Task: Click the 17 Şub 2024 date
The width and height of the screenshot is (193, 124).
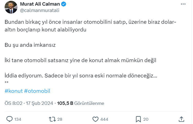Action: tap(40, 103)
